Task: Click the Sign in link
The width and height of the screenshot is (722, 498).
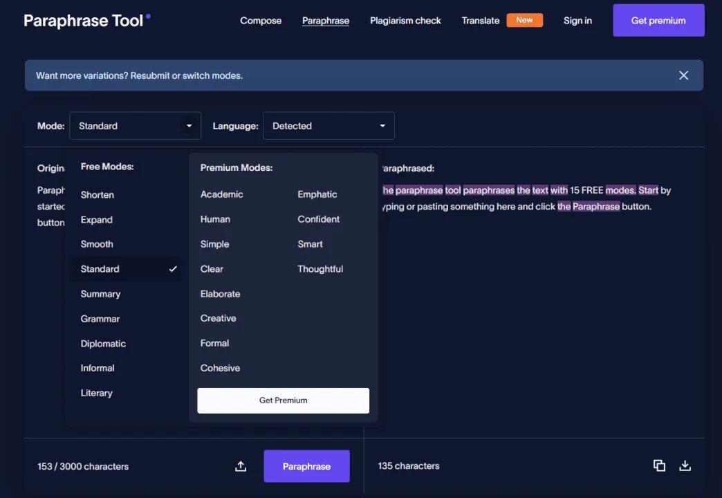Action: [577, 21]
